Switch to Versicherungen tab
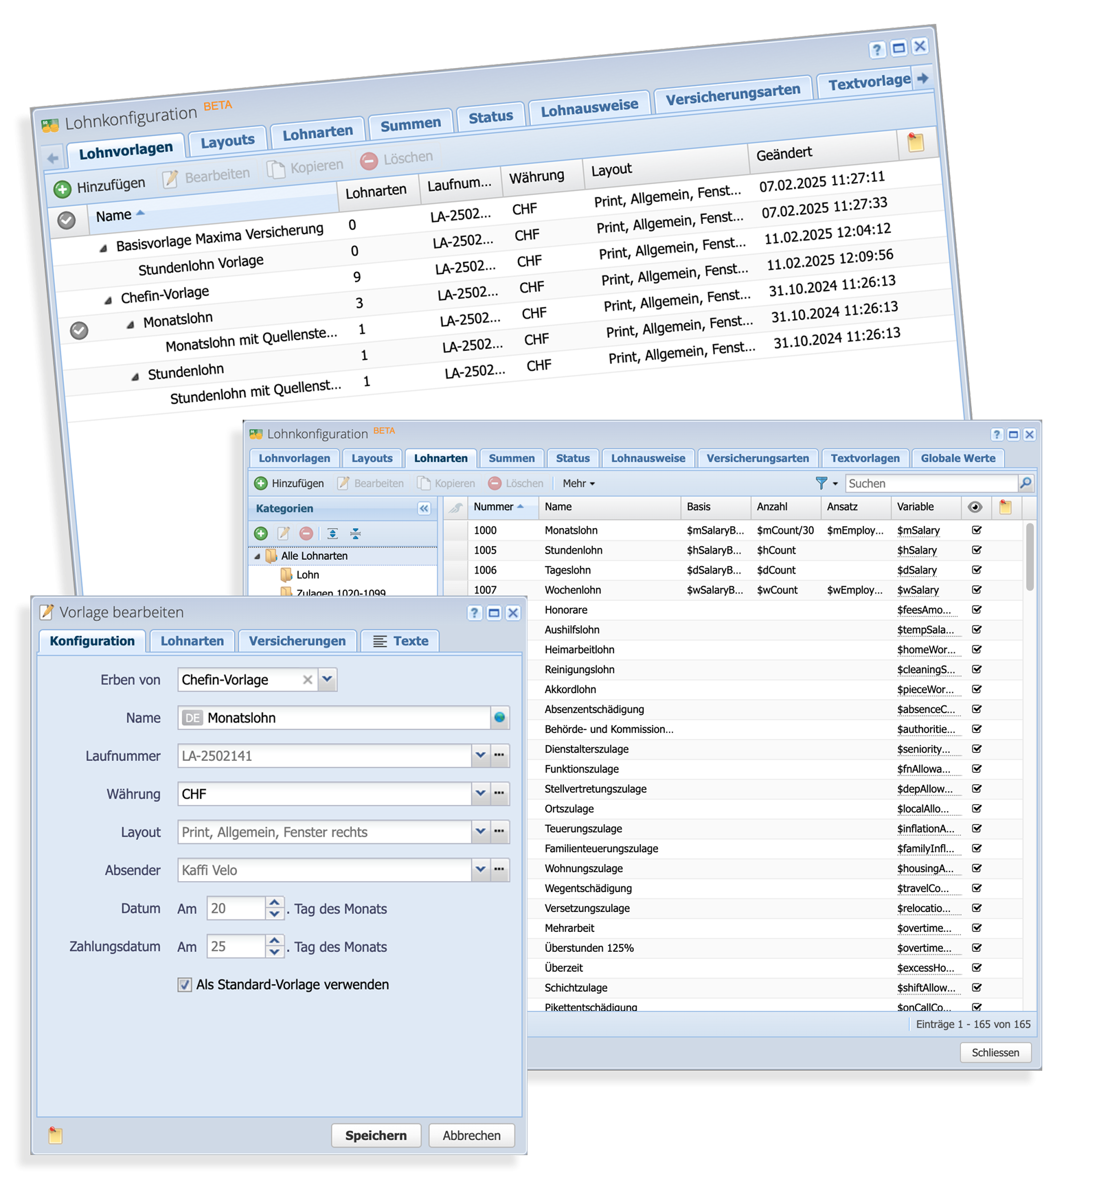 click(x=297, y=641)
